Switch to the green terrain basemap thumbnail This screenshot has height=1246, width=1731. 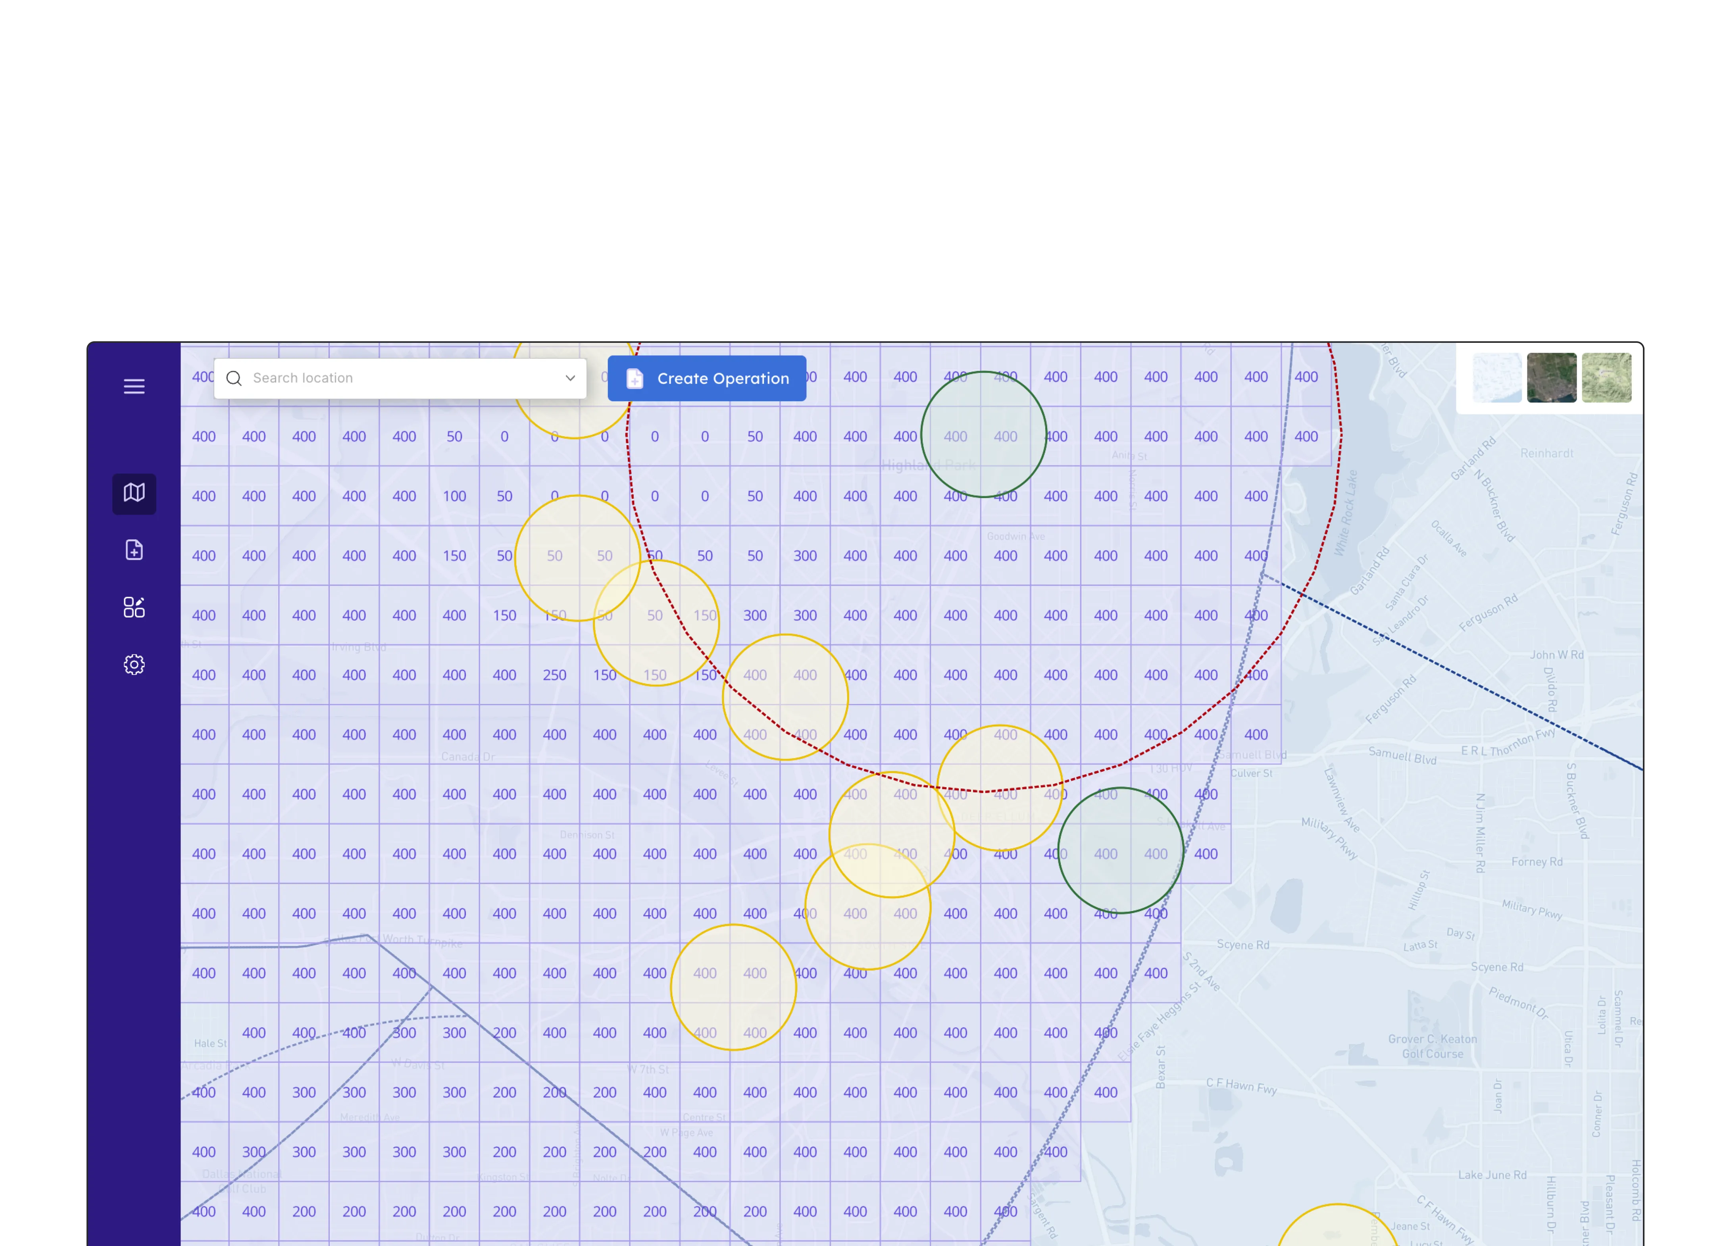[x=1607, y=378]
